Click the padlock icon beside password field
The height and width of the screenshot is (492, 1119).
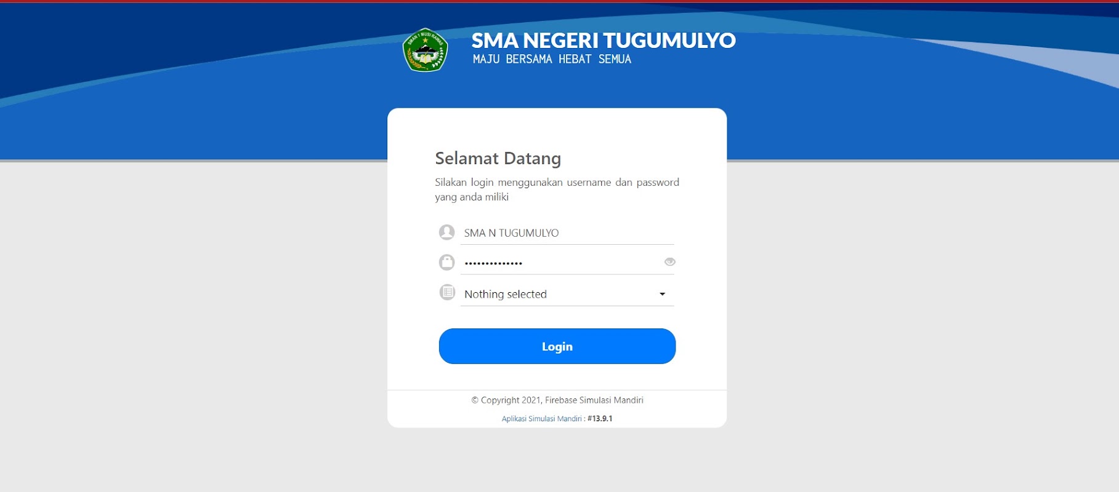[446, 263]
